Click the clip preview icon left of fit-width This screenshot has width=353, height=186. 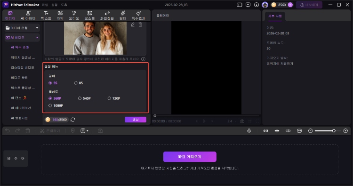[288, 130]
